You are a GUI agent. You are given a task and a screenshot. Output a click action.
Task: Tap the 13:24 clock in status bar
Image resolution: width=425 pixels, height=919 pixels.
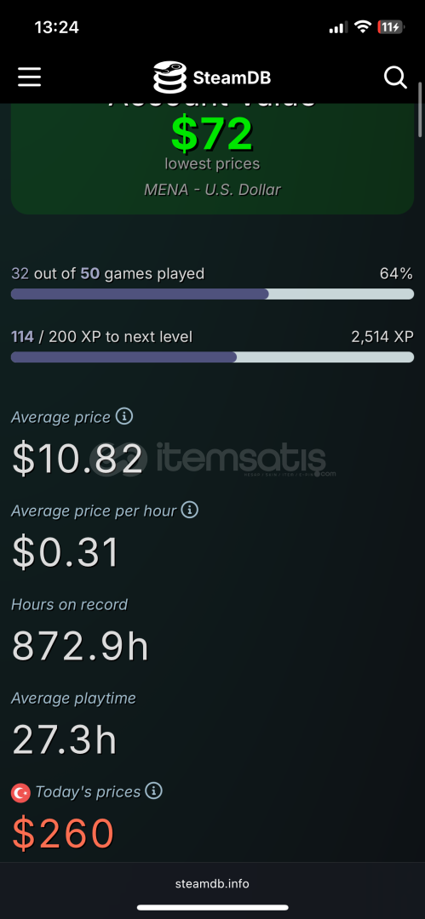point(56,27)
